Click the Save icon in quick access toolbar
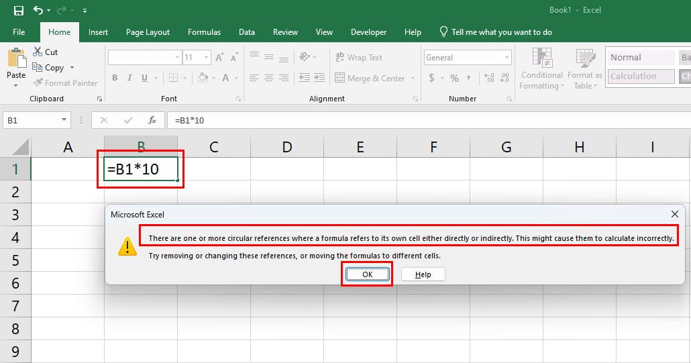 coord(19,10)
